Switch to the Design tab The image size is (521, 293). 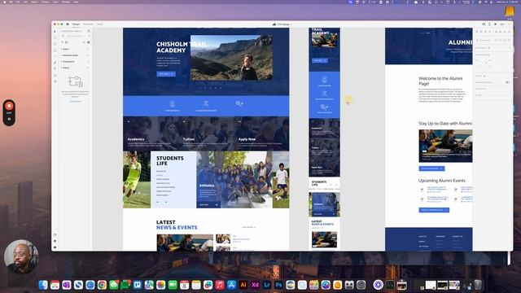pos(76,24)
